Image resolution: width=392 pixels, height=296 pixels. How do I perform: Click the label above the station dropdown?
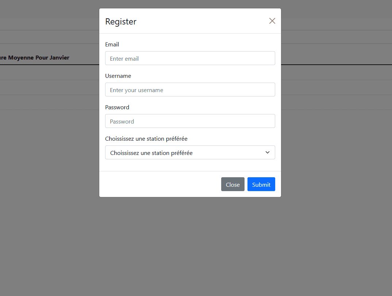(146, 138)
